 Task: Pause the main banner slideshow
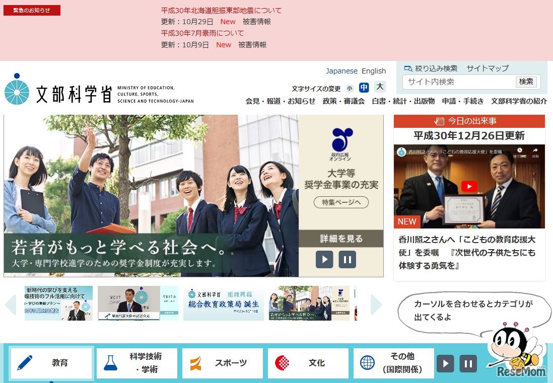(347, 259)
